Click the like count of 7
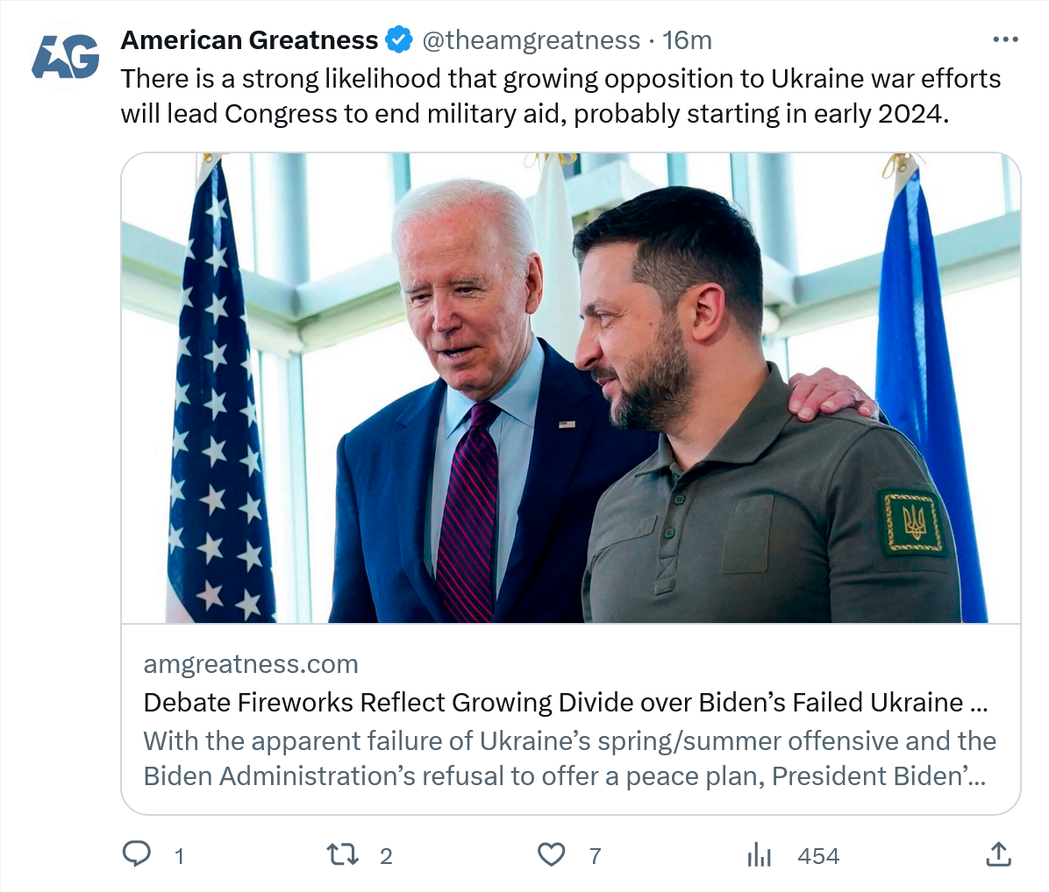Viewport: 1049px width, 892px height. point(596,856)
